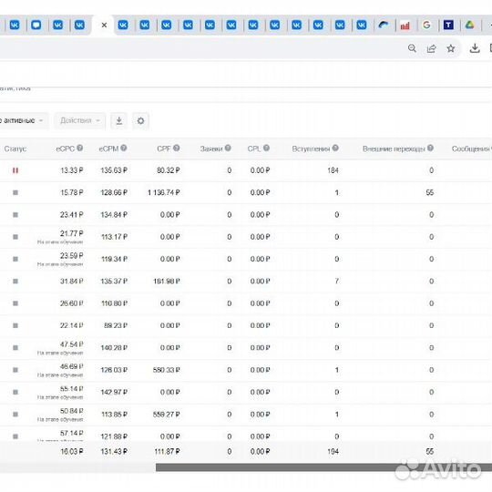Click the help icon next to CPF
Viewport: 492px width, 492px height.
click(x=177, y=148)
